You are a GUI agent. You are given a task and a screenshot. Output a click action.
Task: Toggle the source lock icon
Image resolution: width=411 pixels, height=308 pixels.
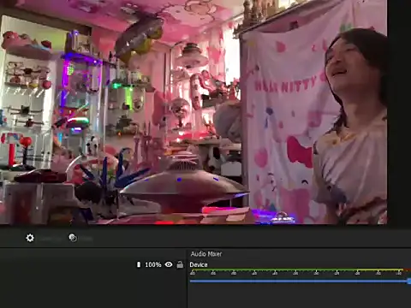tap(180, 264)
